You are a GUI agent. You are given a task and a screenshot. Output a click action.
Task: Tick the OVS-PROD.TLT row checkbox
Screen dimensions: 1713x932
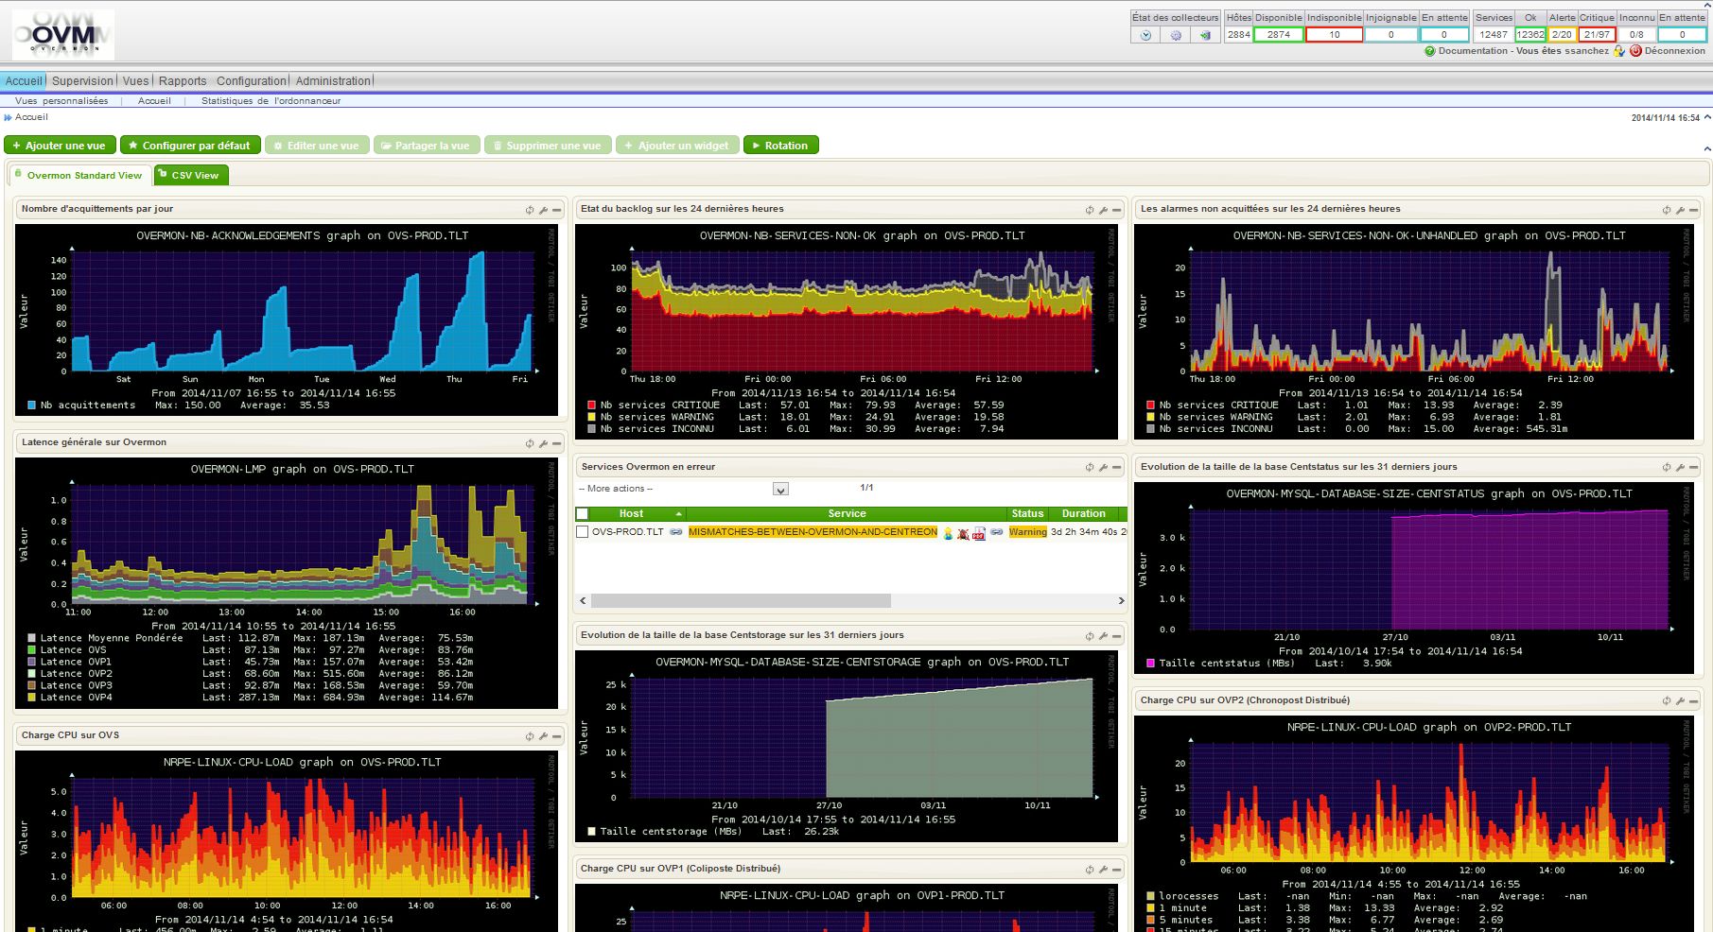(583, 532)
